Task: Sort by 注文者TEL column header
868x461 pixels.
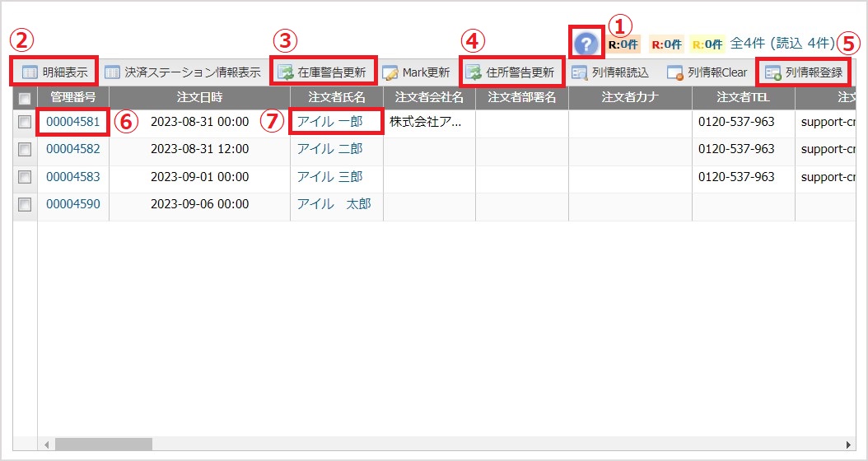Action: click(743, 98)
